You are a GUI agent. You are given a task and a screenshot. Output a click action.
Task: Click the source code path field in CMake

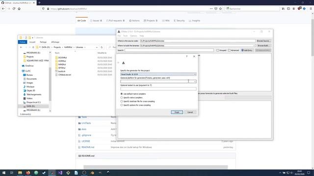[x=198, y=41]
